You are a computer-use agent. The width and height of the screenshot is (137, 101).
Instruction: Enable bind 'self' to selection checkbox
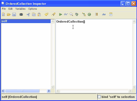pyautogui.click(x=99, y=97)
